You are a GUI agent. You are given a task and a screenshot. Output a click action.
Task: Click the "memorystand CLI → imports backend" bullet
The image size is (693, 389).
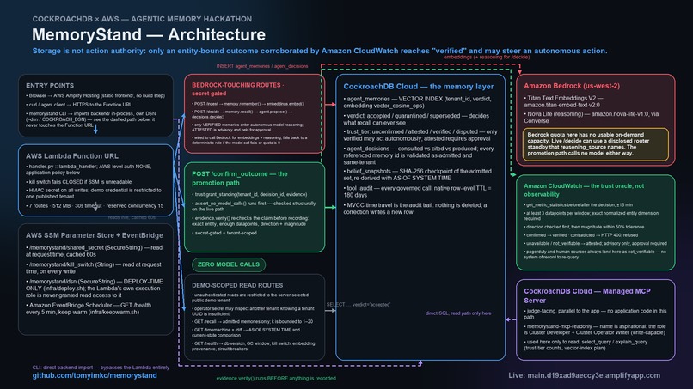[x=91, y=119]
